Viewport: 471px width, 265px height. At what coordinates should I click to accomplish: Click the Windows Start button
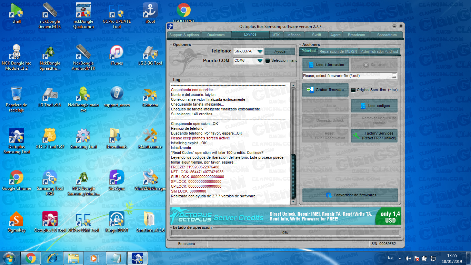point(10,258)
